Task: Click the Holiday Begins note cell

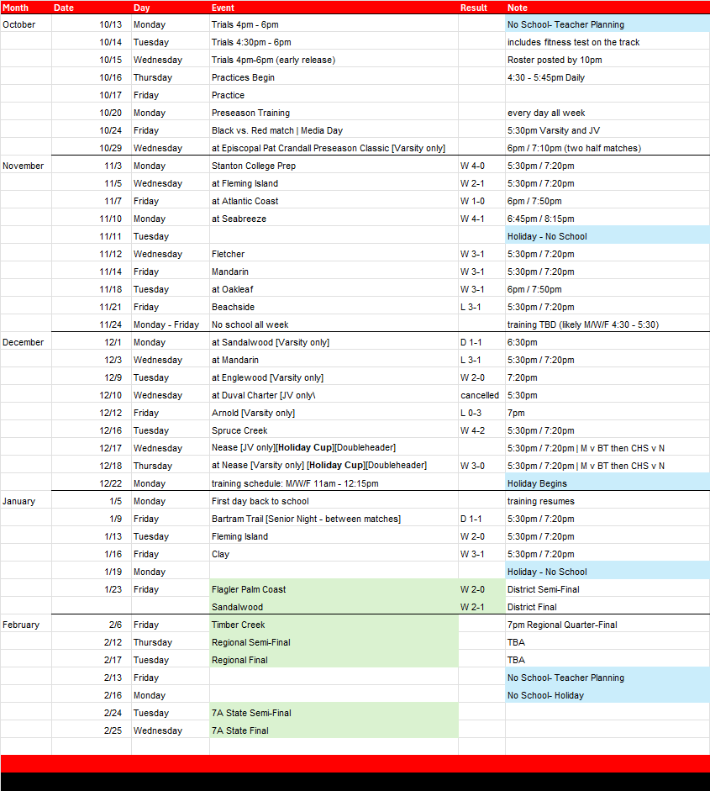Action: click(537, 484)
